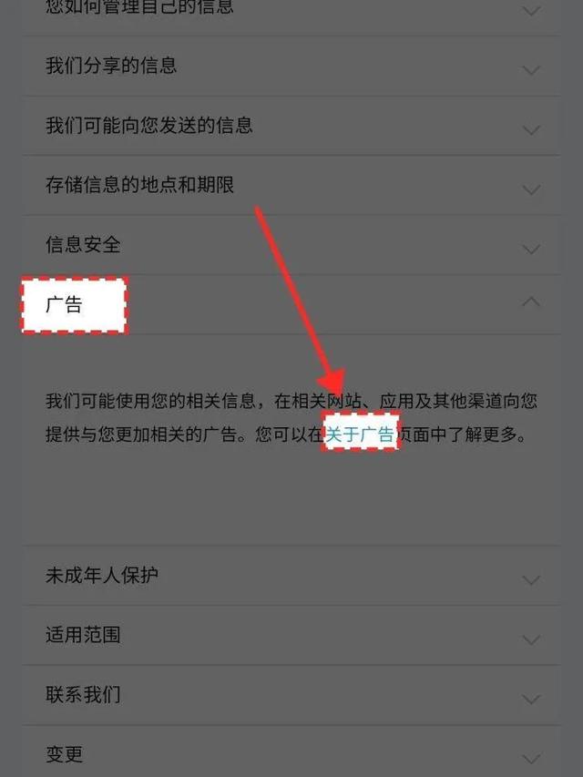Tap the 信息安全 row label
The height and width of the screenshot is (777, 583).
click(83, 244)
